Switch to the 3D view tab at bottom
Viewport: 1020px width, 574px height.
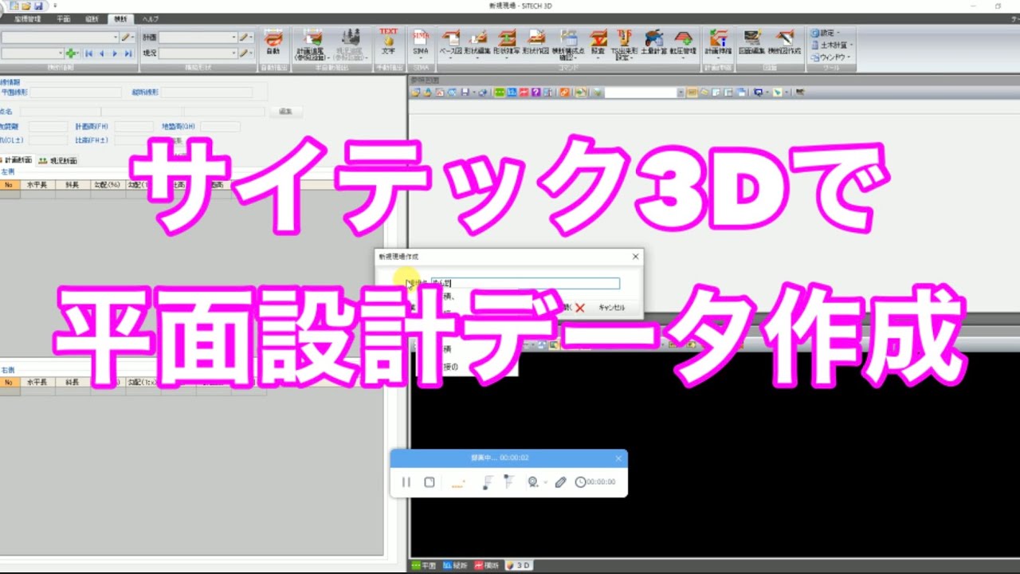pyautogui.click(x=519, y=565)
